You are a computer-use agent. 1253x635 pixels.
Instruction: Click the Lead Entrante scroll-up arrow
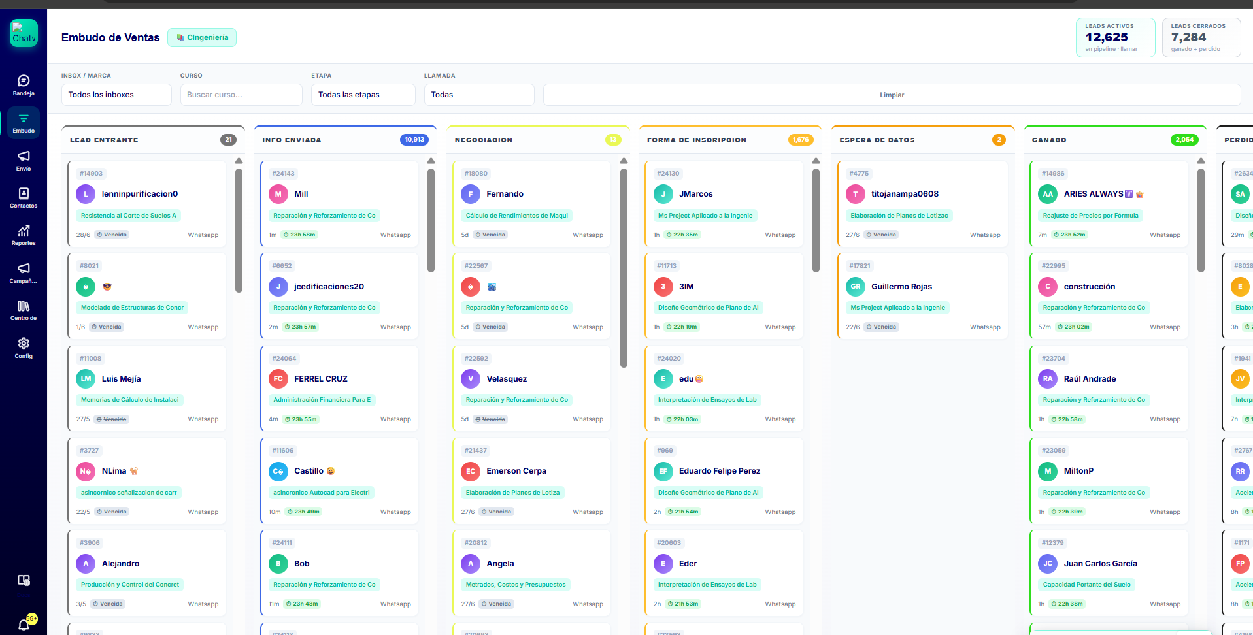click(x=239, y=161)
